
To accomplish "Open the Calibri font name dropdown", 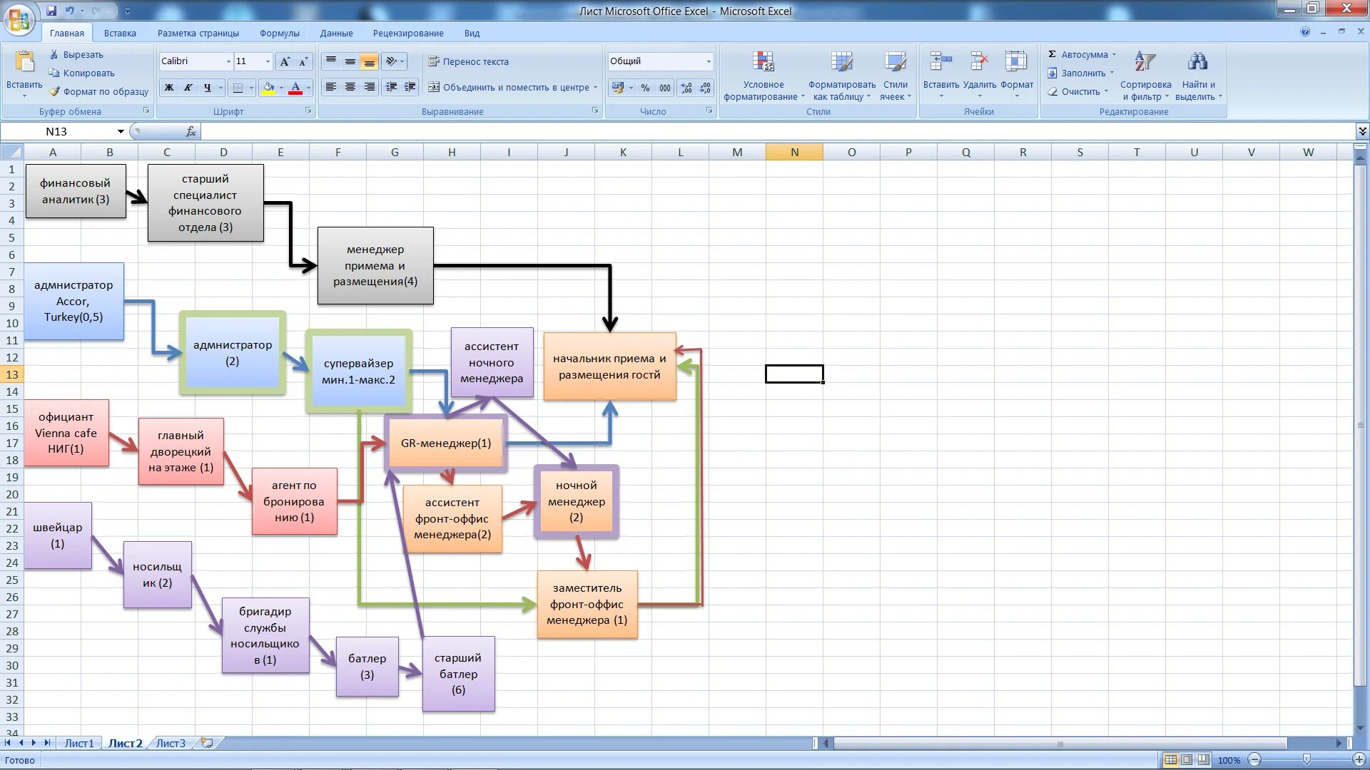I will point(228,61).
